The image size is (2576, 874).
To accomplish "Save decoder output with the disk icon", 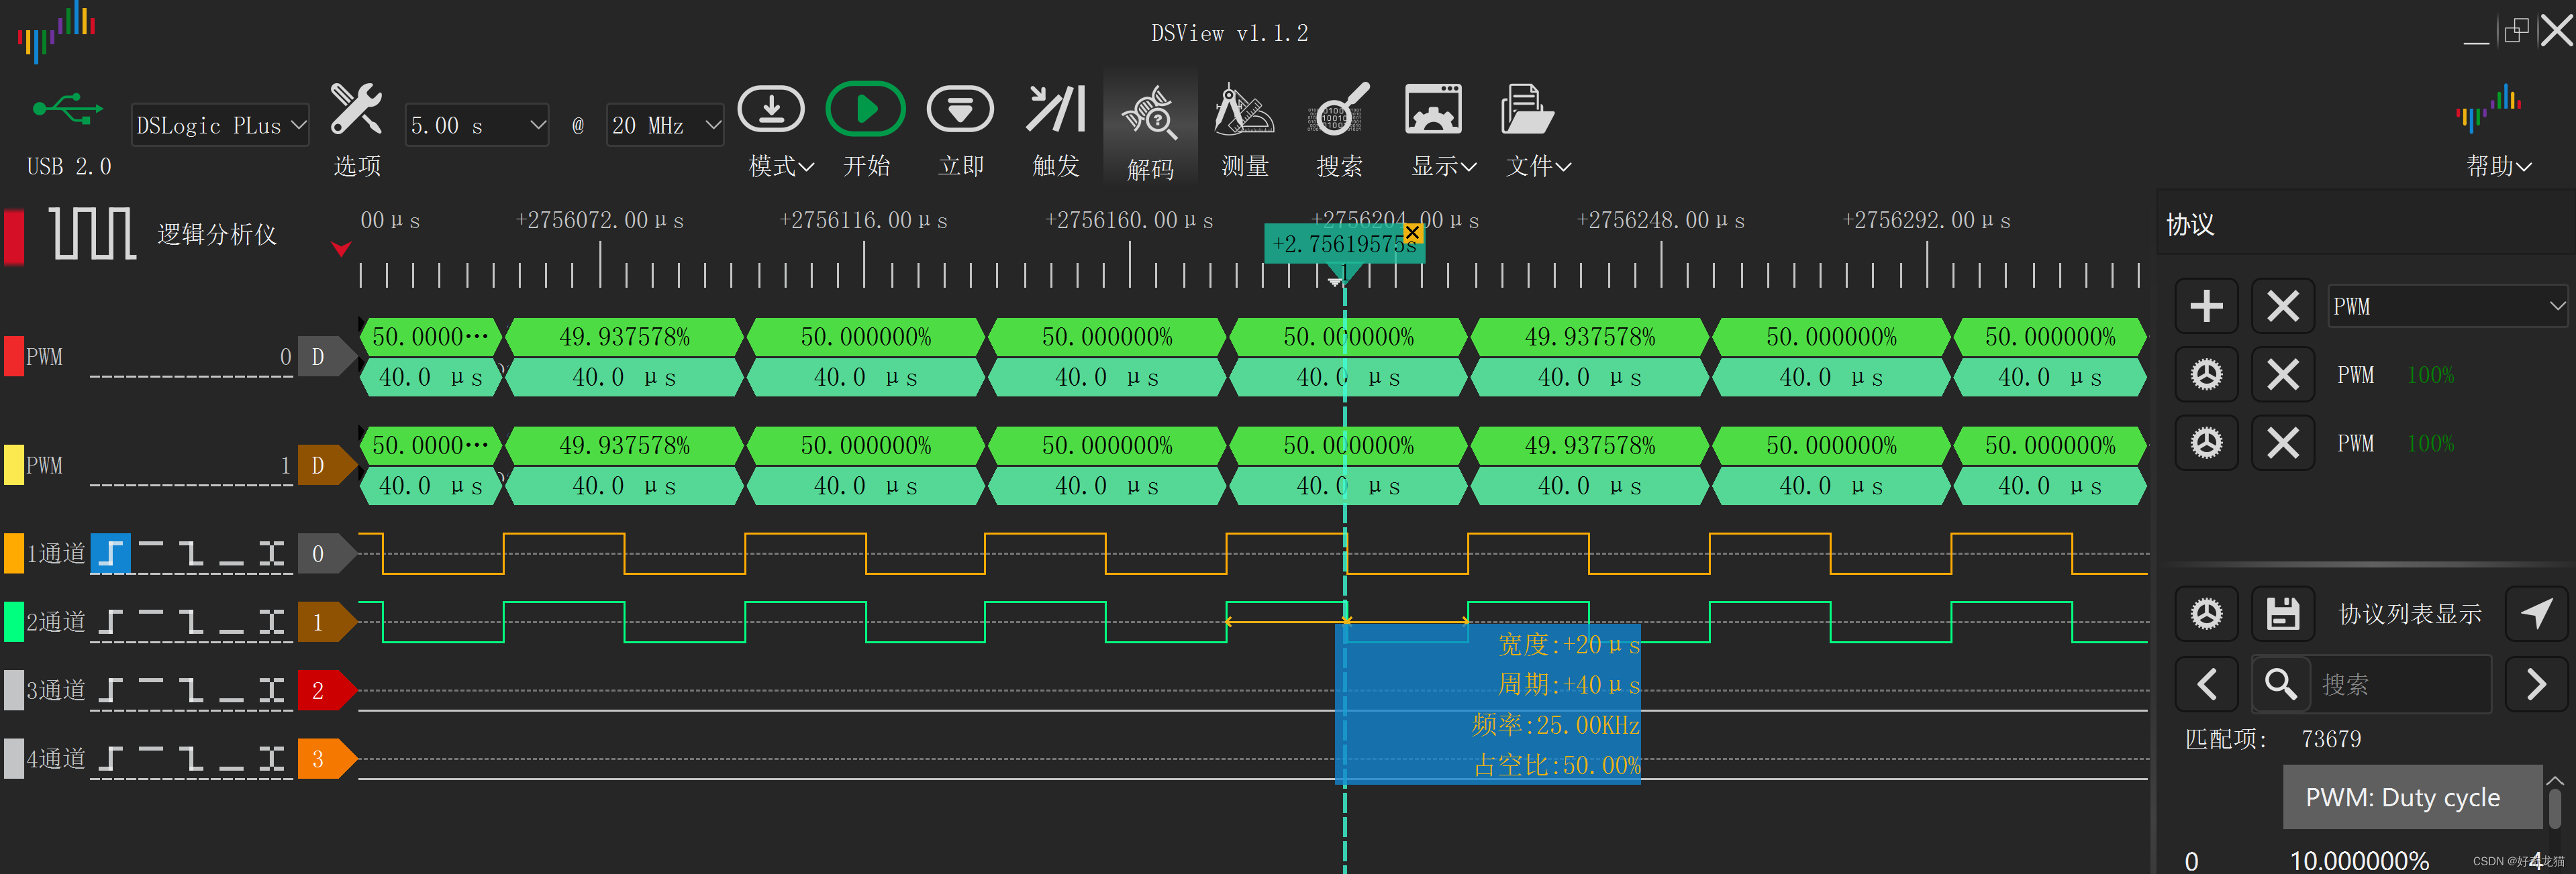I will 2282,613.
